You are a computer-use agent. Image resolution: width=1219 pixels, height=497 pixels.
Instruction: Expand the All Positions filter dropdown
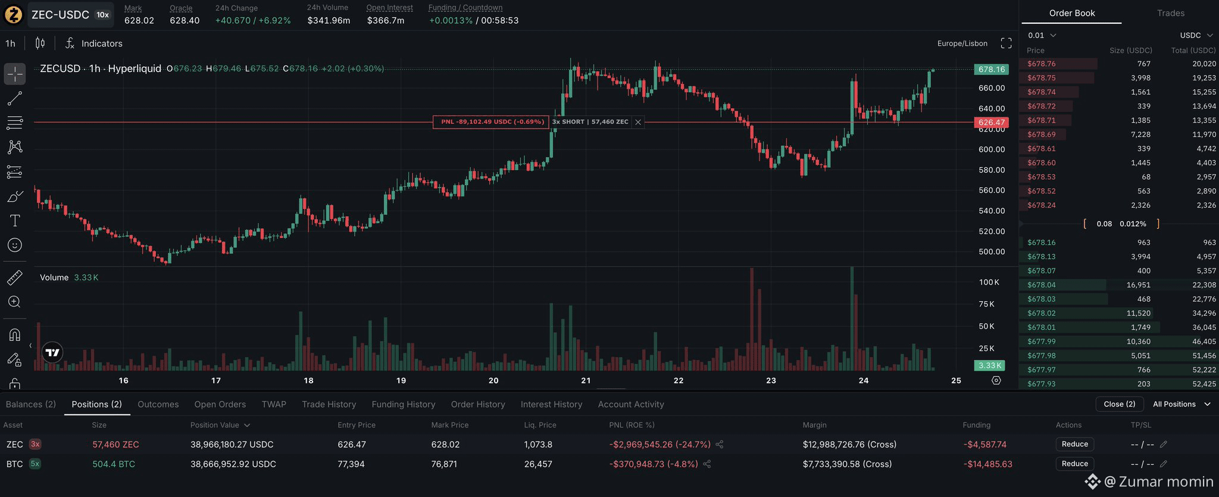[1182, 404]
